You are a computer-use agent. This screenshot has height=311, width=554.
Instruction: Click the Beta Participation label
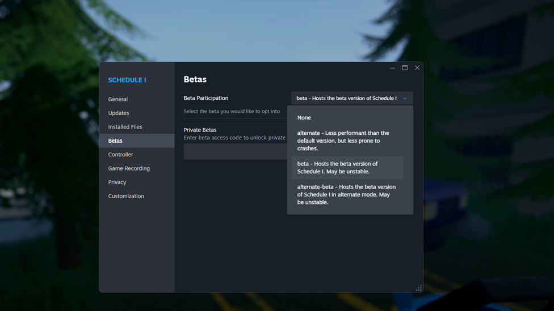click(x=206, y=98)
